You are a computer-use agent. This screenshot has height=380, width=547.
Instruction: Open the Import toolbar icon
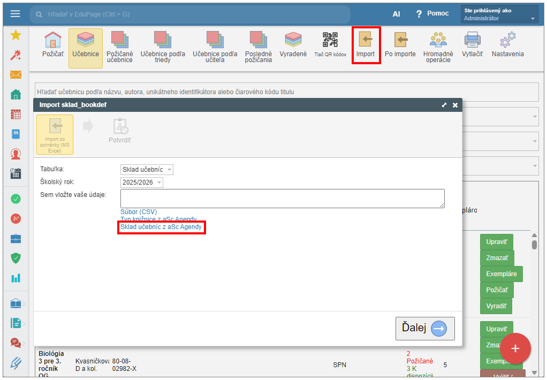click(x=366, y=44)
